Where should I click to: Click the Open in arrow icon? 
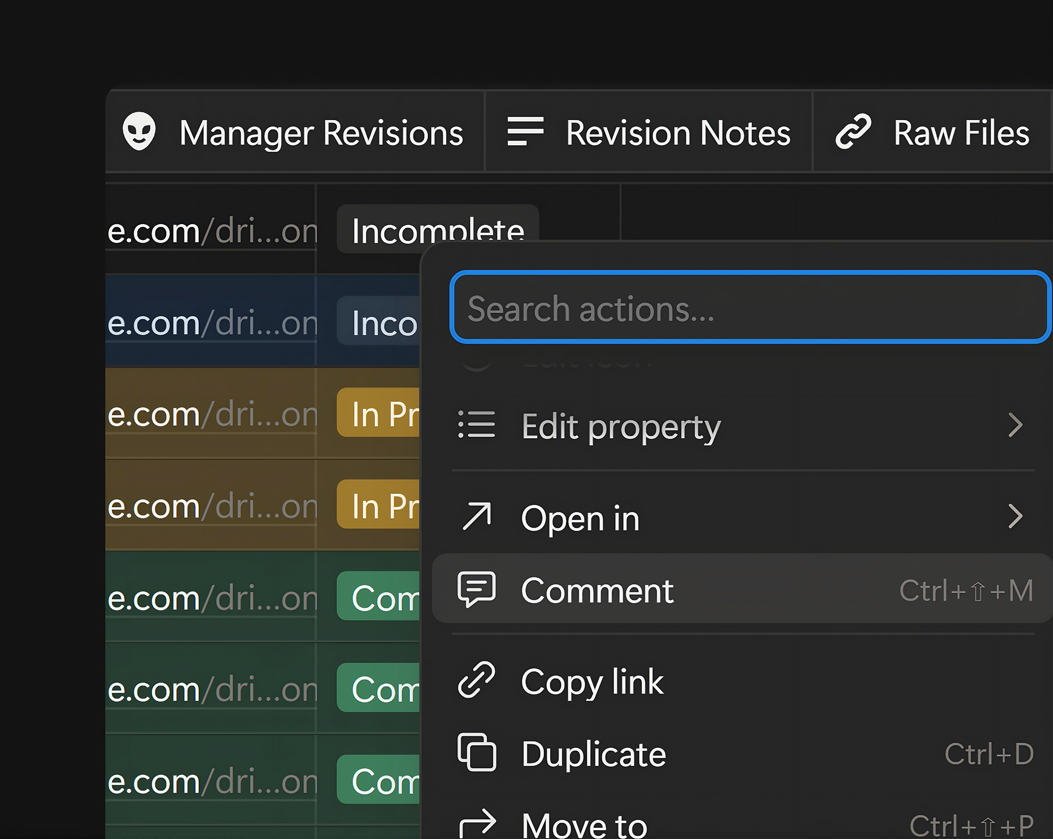coord(476,516)
